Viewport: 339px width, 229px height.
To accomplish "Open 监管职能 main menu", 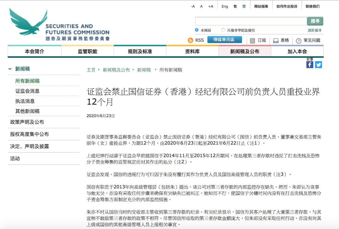I will tap(88, 52).
